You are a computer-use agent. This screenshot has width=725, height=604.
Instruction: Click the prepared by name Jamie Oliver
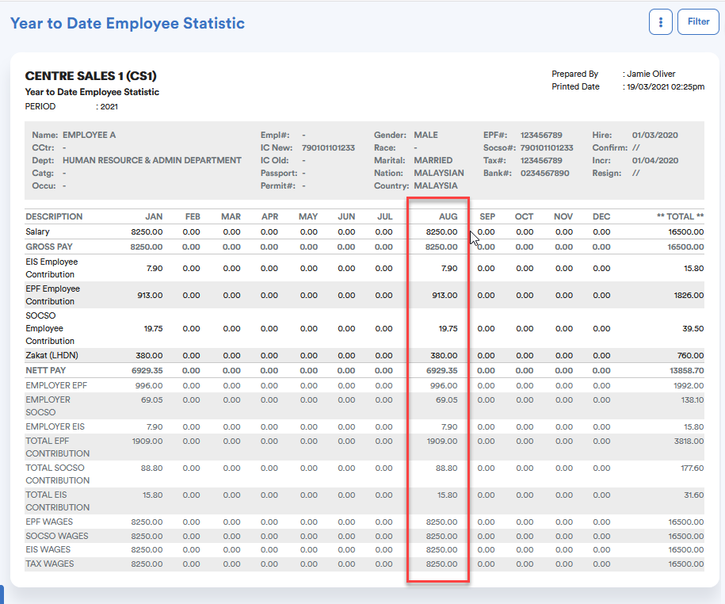pyautogui.click(x=651, y=74)
